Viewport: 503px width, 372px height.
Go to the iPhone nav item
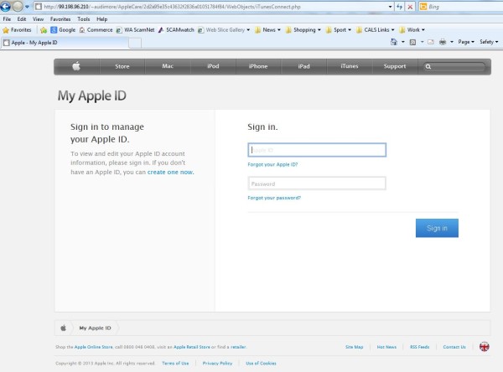click(258, 66)
